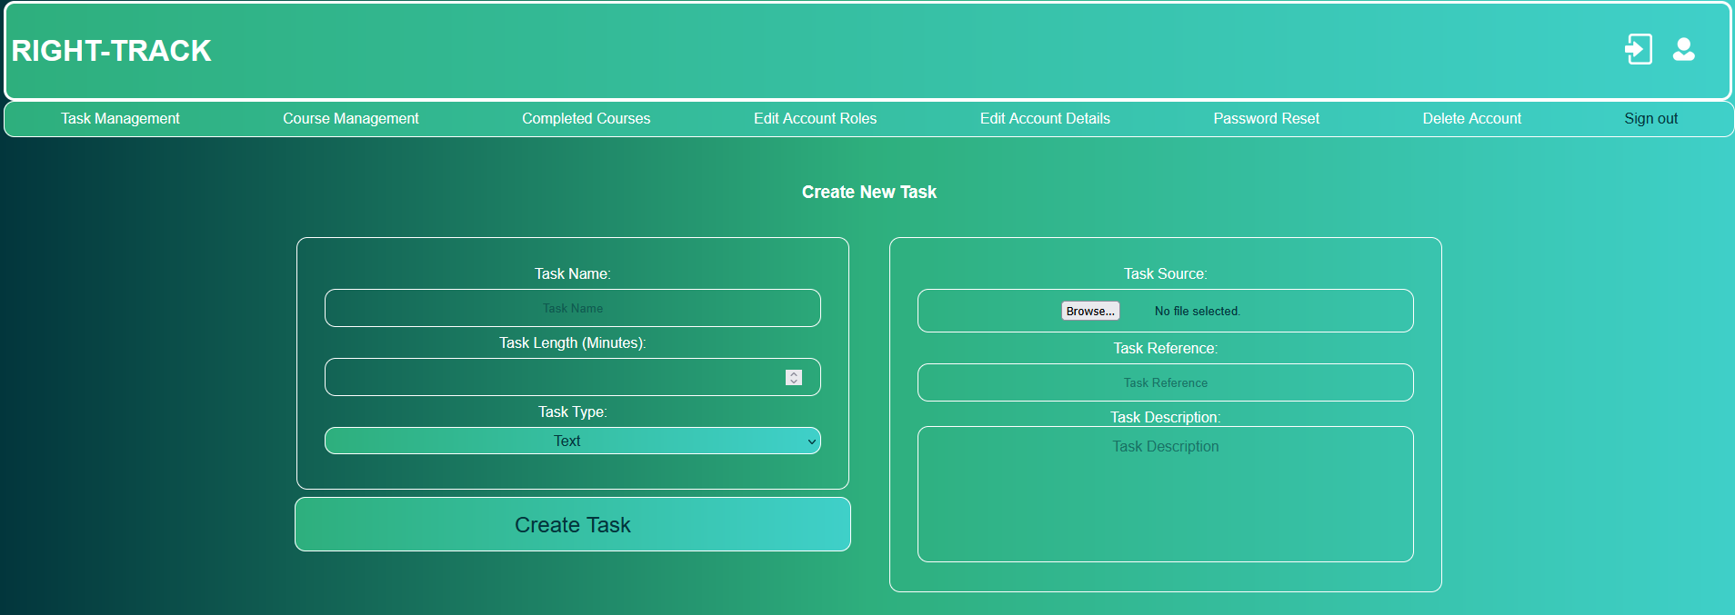Image resolution: width=1735 pixels, height=615 pixels.
Task: Click the RIGHT-TRACK logo title
Action: pos(111,51)
